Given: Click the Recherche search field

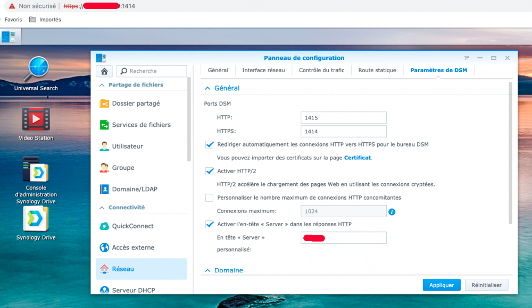Looking at the screenshot, I should coord(152,71).
